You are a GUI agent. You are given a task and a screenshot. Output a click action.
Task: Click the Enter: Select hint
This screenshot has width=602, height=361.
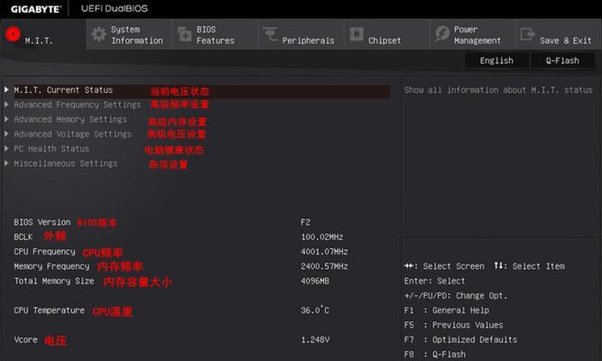435,281
